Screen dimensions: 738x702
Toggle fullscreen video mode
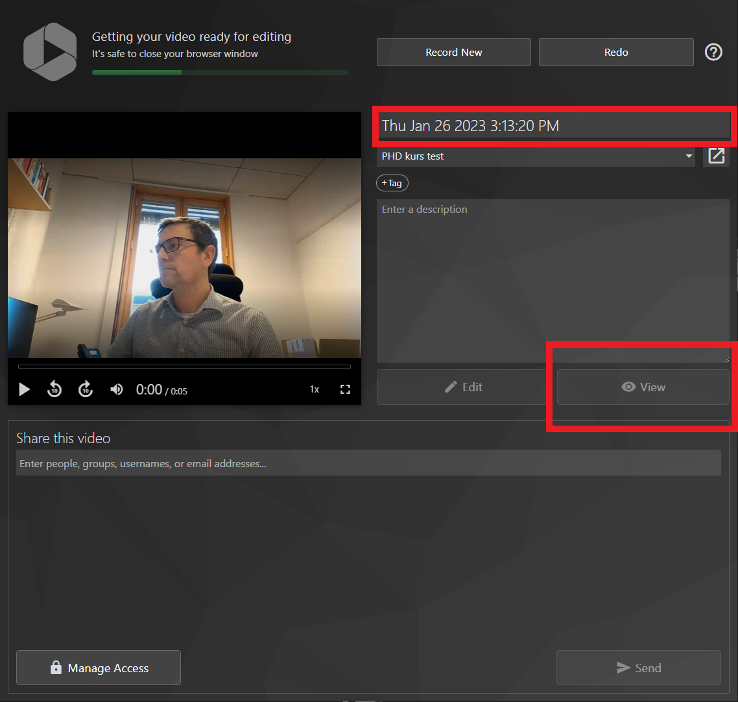coord(345,389)
